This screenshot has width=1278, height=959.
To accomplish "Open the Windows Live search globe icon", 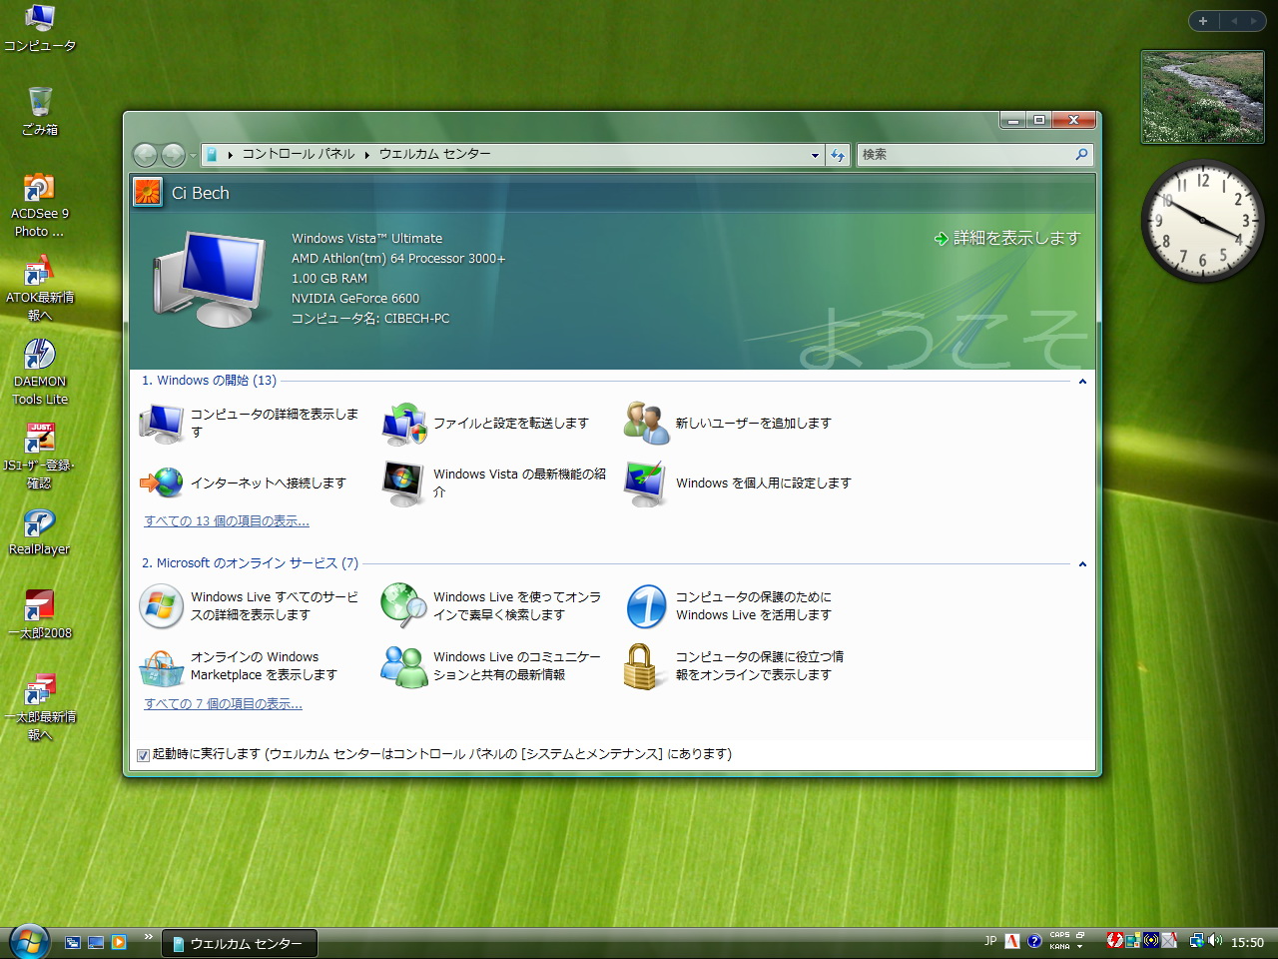I will [x=404, y=605].
